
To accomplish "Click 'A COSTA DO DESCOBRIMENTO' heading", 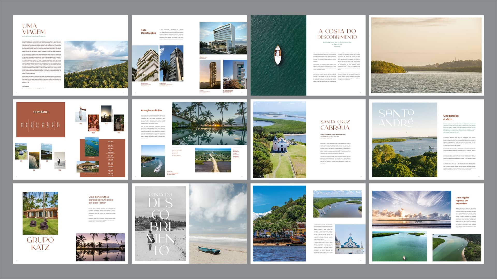I will click(x=337, y=34).
